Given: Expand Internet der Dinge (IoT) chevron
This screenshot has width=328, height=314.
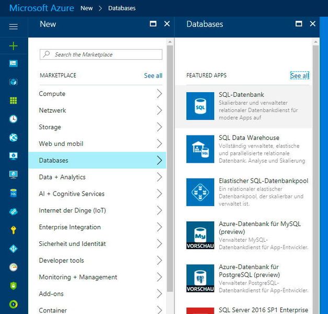Looking at the screenshot, I should (x=160, y=210).
